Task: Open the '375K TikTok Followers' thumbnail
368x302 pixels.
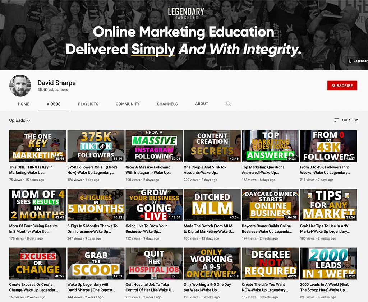Action: 96,146
